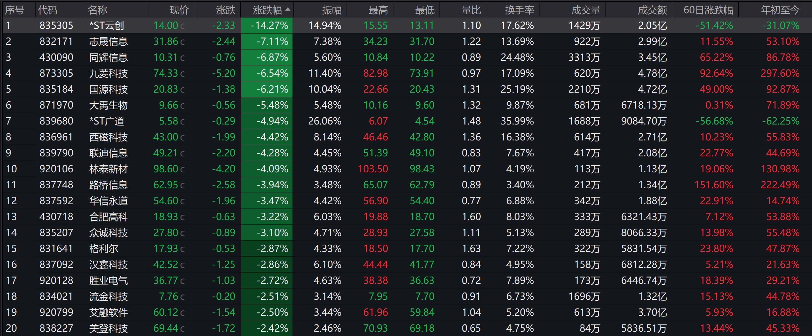The image size is (812, 336).
Task: Click stock code 430090
Action: click(x=56, y=57)
